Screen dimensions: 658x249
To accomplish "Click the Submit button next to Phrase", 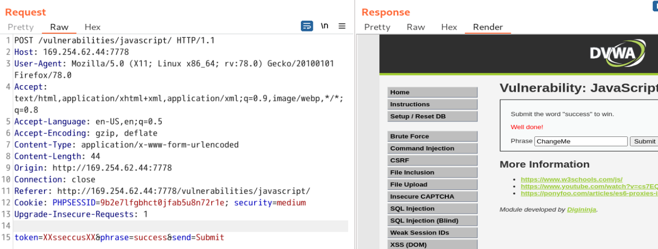I will [644, 141].
